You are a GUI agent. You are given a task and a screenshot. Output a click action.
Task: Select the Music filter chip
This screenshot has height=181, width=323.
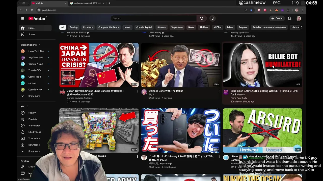[x=127, y=27]
